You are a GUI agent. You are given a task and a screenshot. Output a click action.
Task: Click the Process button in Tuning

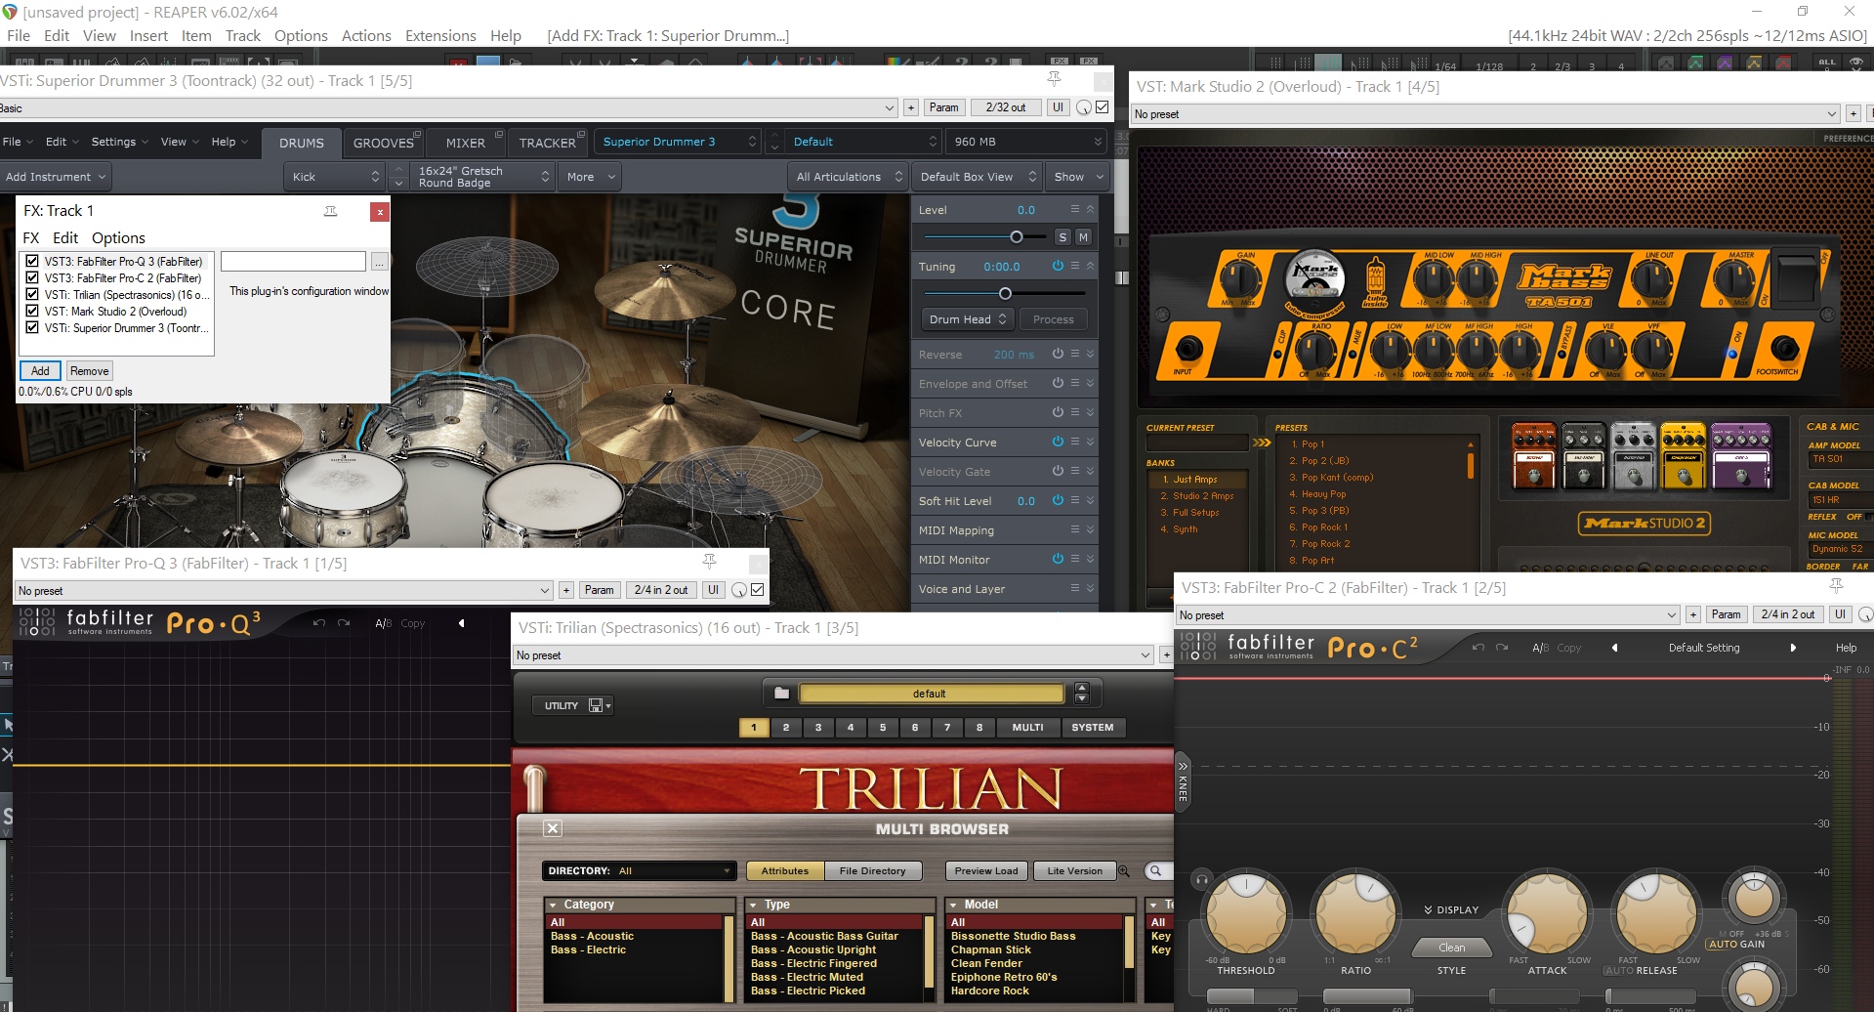(x=1054, y=319)
